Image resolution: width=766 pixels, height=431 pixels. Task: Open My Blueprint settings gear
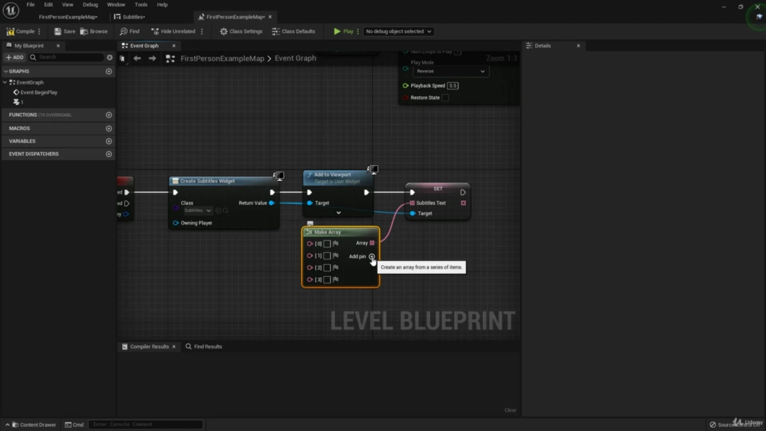coord(110,57)
